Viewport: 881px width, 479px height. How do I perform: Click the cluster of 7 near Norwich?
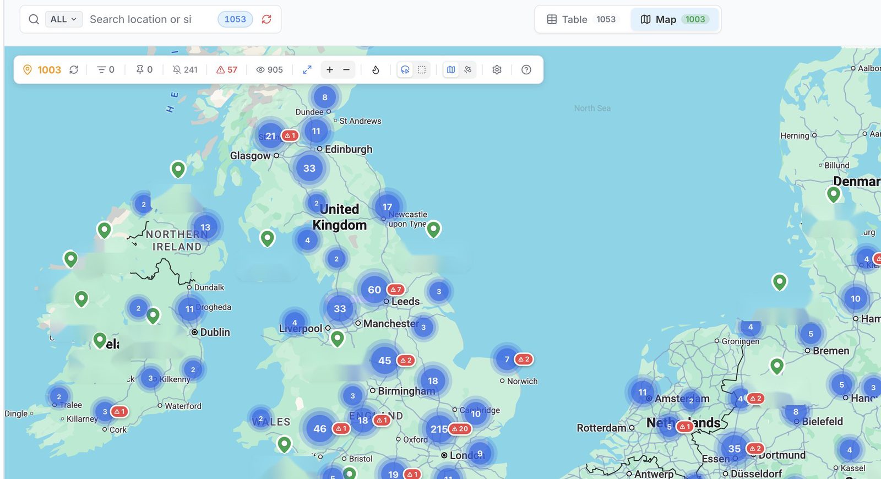pos(507,360)
